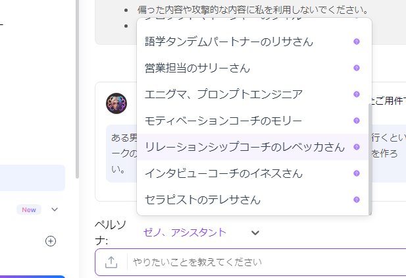Collapse the persona dropdown chevron
Image resolution: width=406 pixels, height=278 pixels.
256,233
